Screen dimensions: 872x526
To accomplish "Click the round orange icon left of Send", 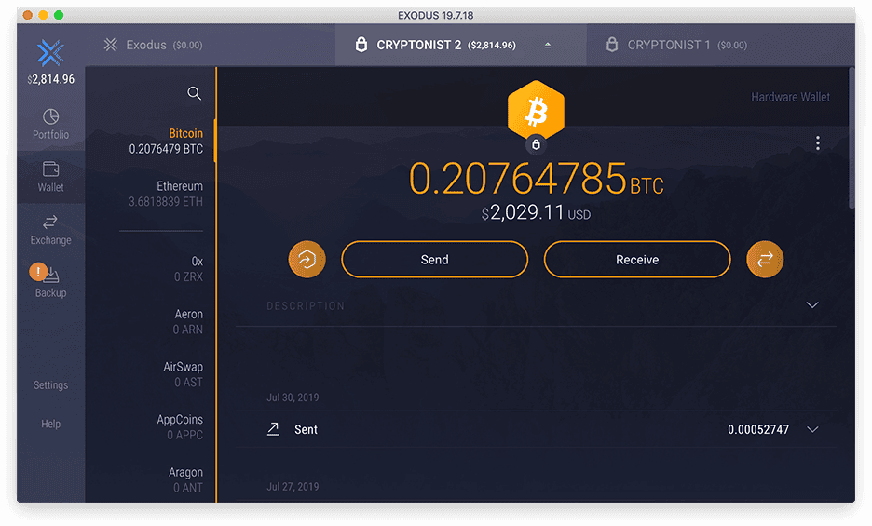I will click(307, 259).
